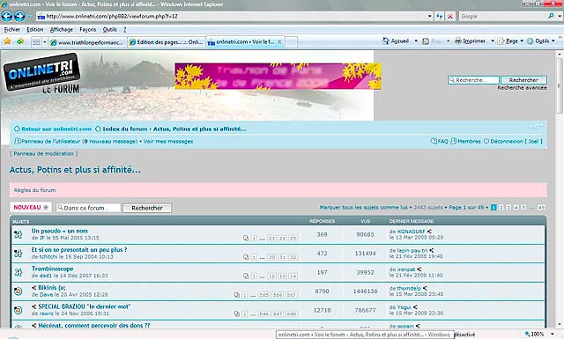Screen dimensions: 564x339
Task: Click the Dans ce forum search field
Action: 88,208
